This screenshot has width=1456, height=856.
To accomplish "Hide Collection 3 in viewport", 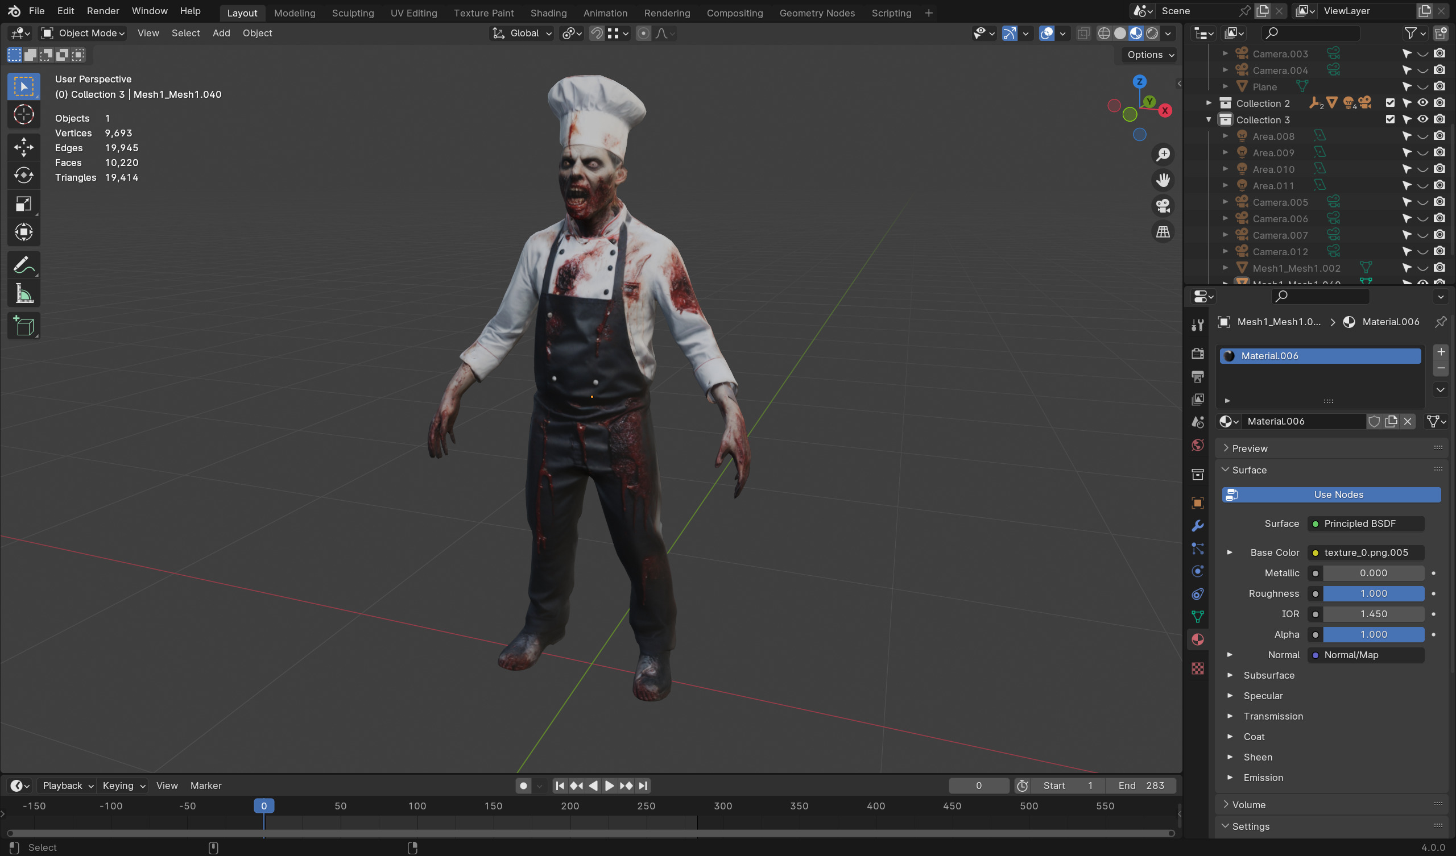I will point(1422,119).
